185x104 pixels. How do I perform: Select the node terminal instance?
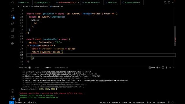152,68
